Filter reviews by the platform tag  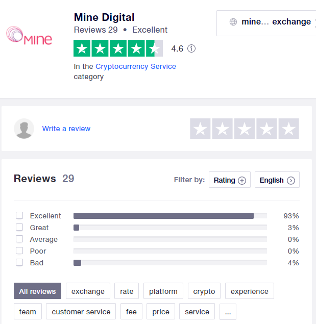163,291
